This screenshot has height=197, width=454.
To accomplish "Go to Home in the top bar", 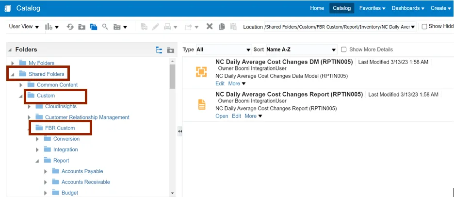I will [x=317, y=8].
